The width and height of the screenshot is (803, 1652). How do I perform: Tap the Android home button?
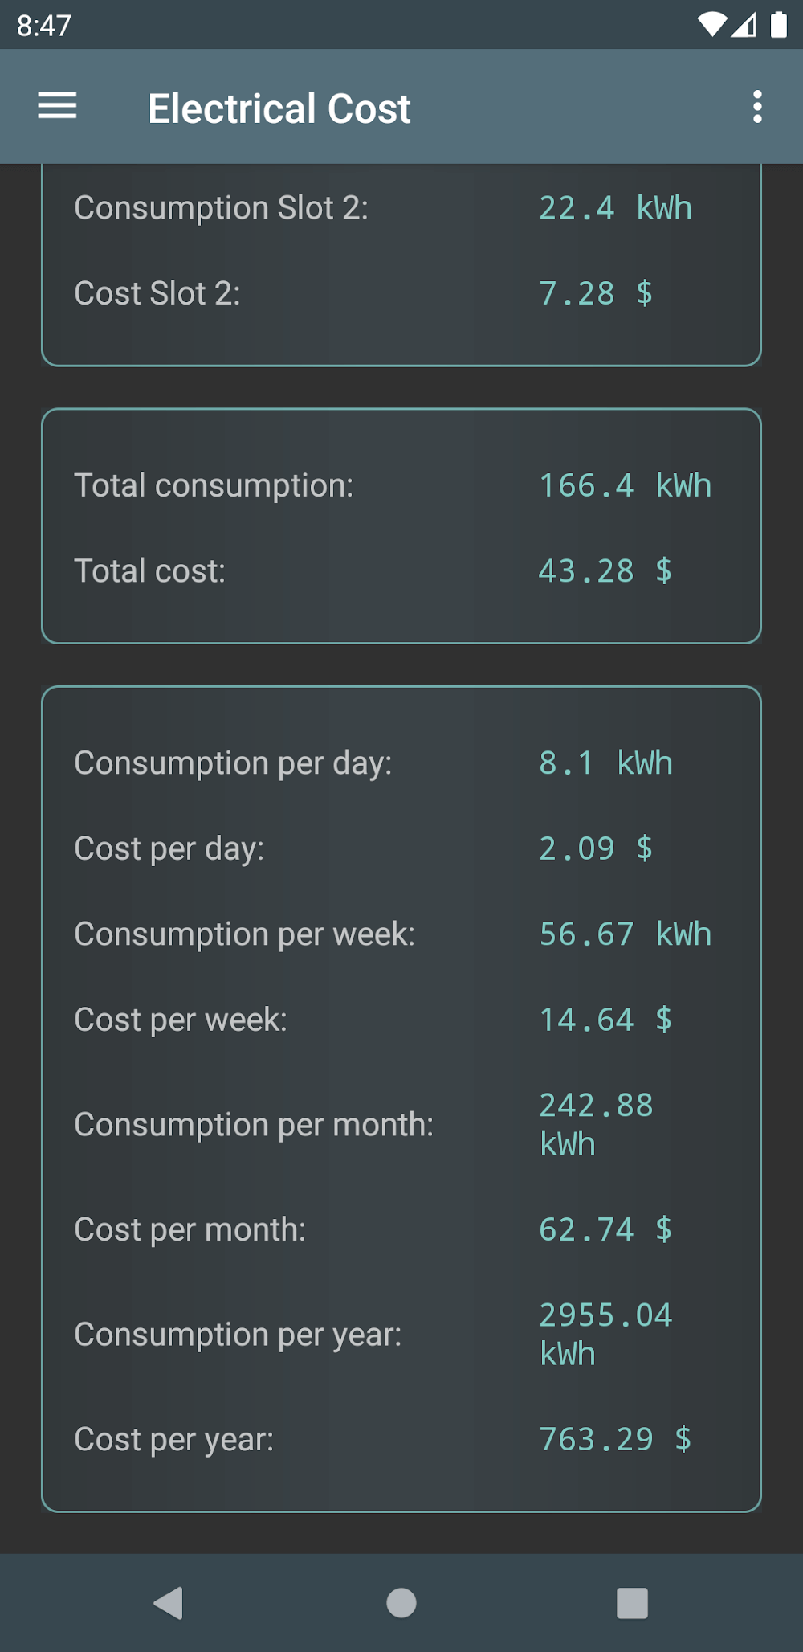[x=401, y=1602]
